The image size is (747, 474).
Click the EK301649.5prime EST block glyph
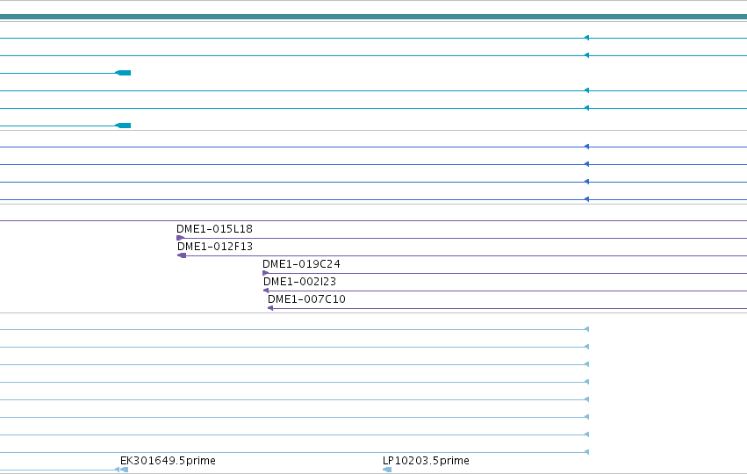click(x=125, y=470)
